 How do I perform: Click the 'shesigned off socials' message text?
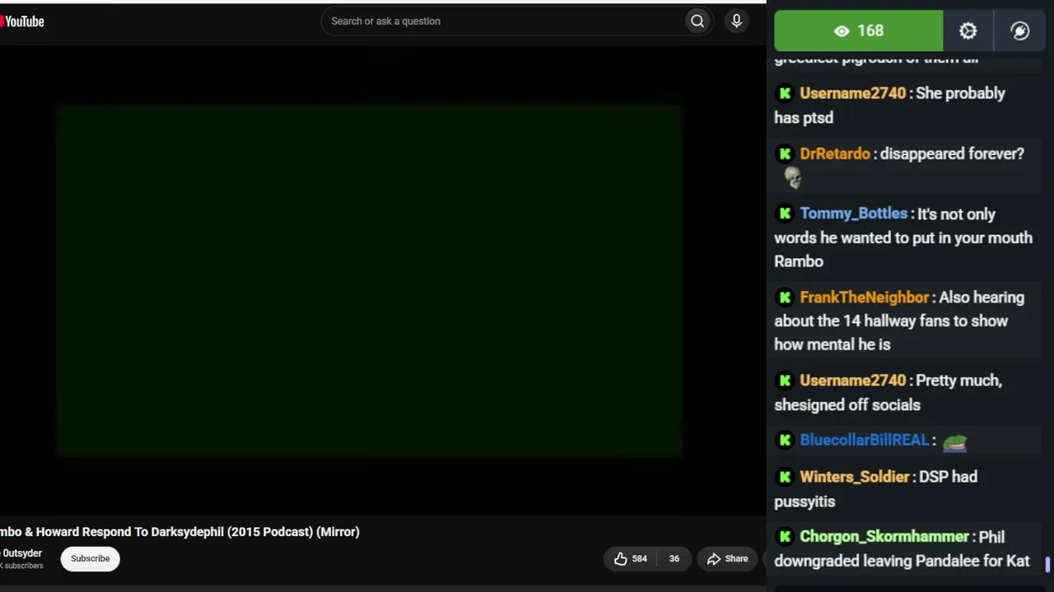click(846, 405)
